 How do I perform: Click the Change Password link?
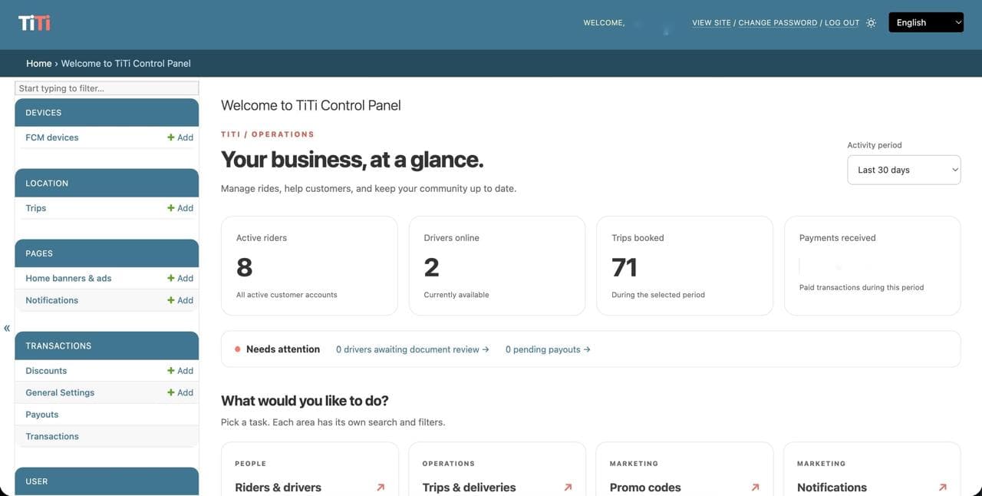tap(777, 23)
